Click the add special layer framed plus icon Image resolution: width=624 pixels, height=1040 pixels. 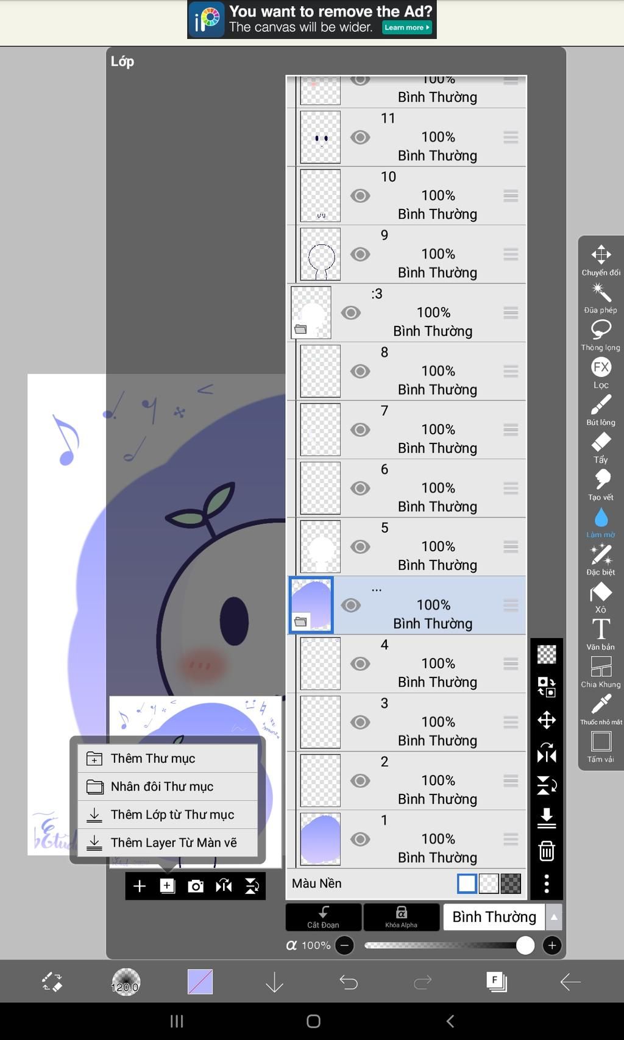[168, 886]
